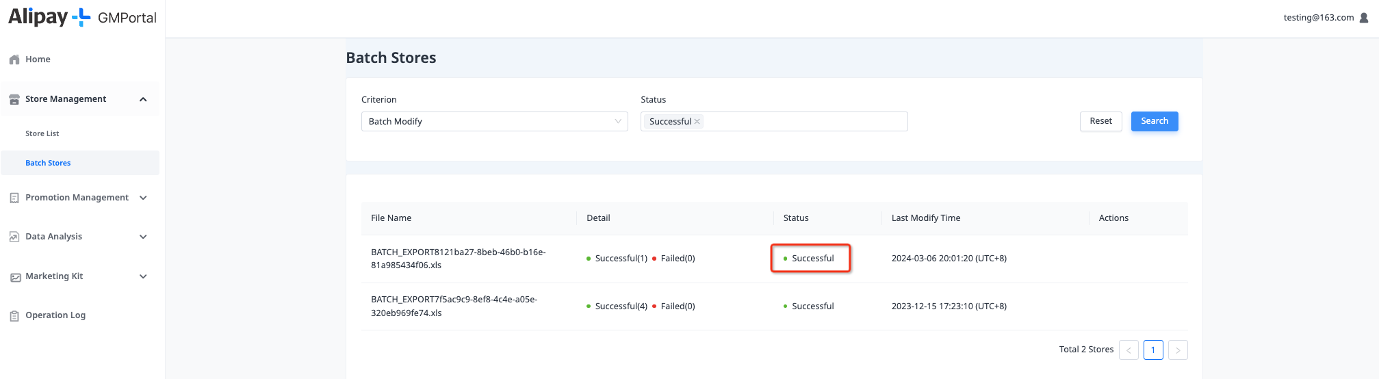
Task: Expand the Promotion Management chevron
Action: pyautogui.click(x=143, y=198)
